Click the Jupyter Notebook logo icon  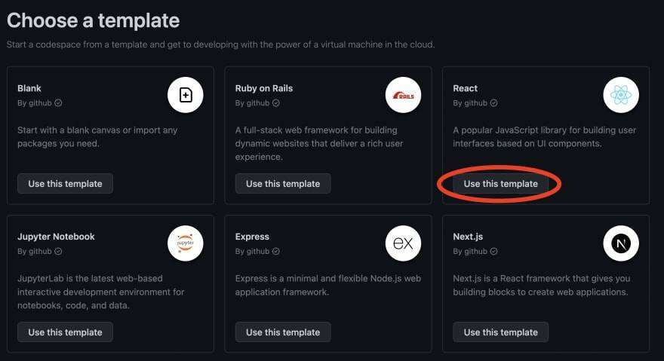point(186,243)
